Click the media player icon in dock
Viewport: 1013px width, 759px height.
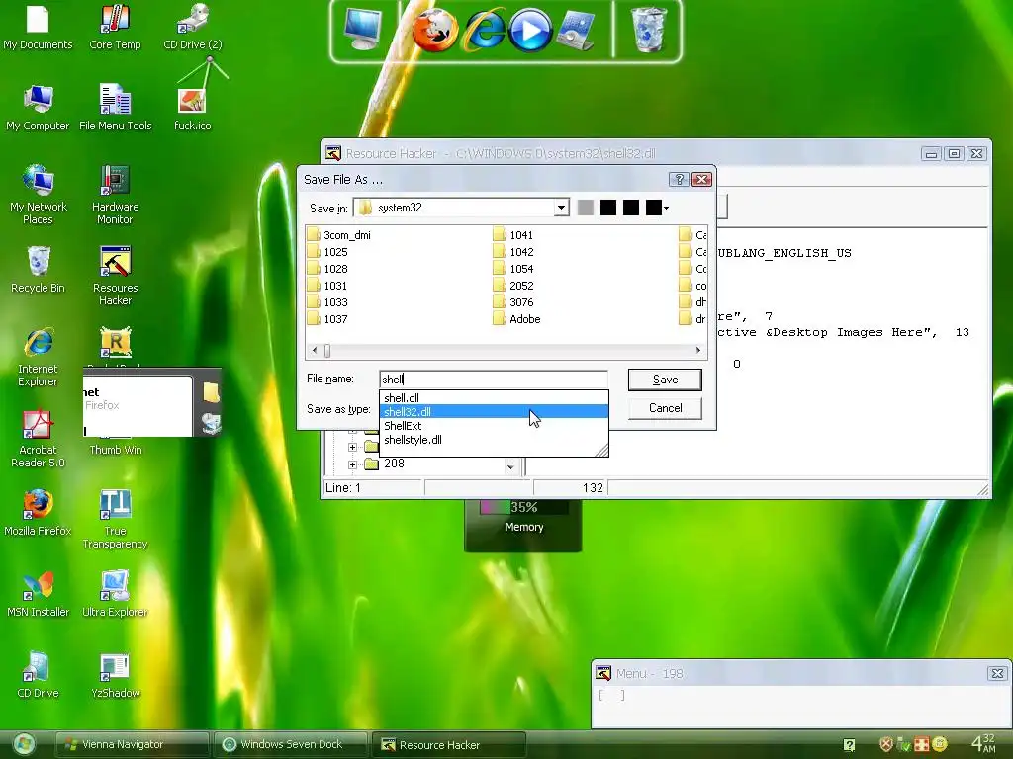coord(530,31)
